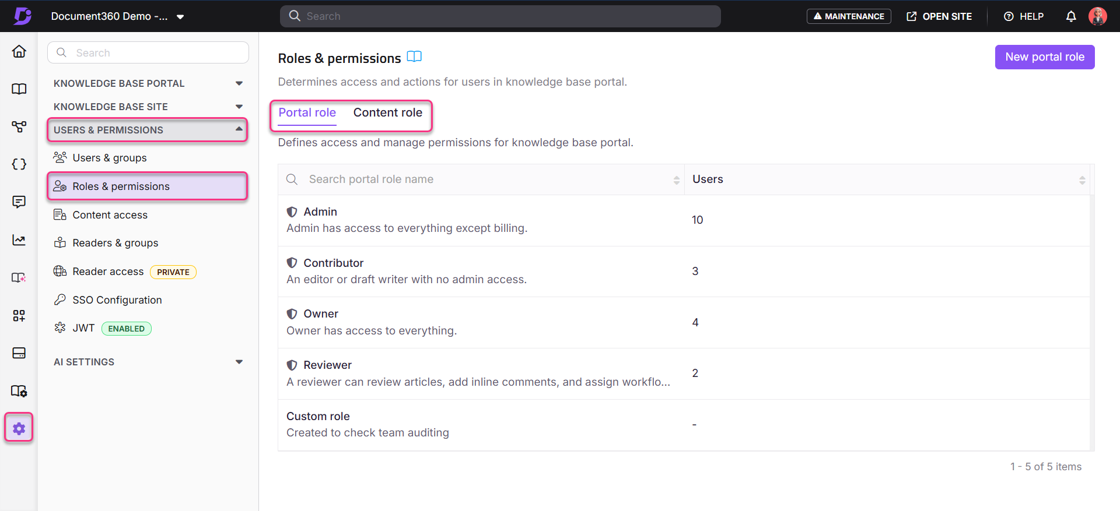Image resolution: width=1120 pixels, height=511 pixels.
Task: Click the ENABLED badge next to JWT
Action: (x=127, y=329)
